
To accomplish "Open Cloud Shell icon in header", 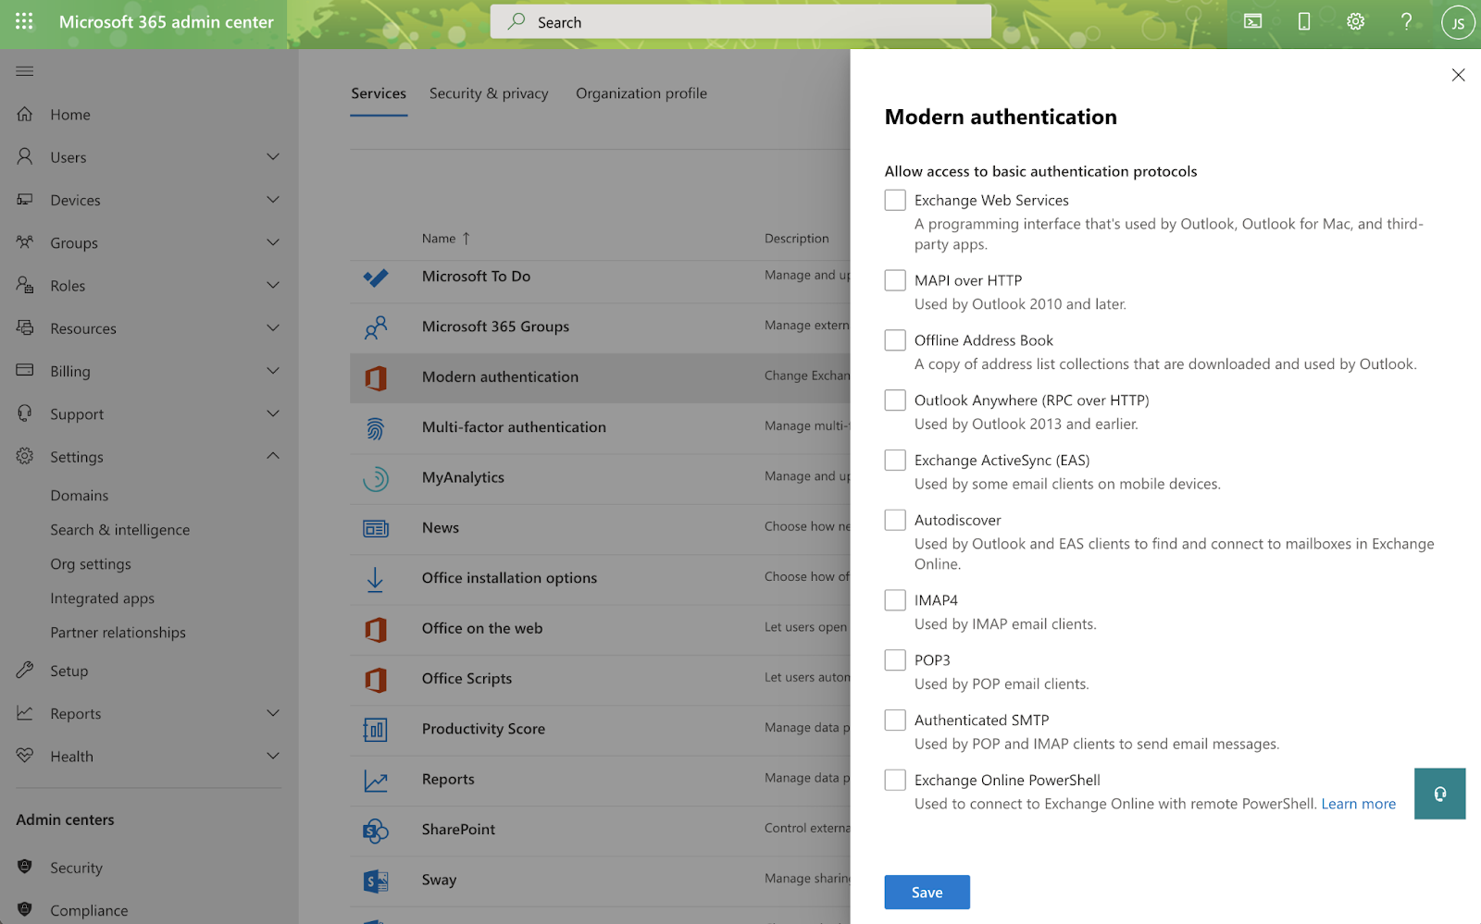I will pos(1252,21).
